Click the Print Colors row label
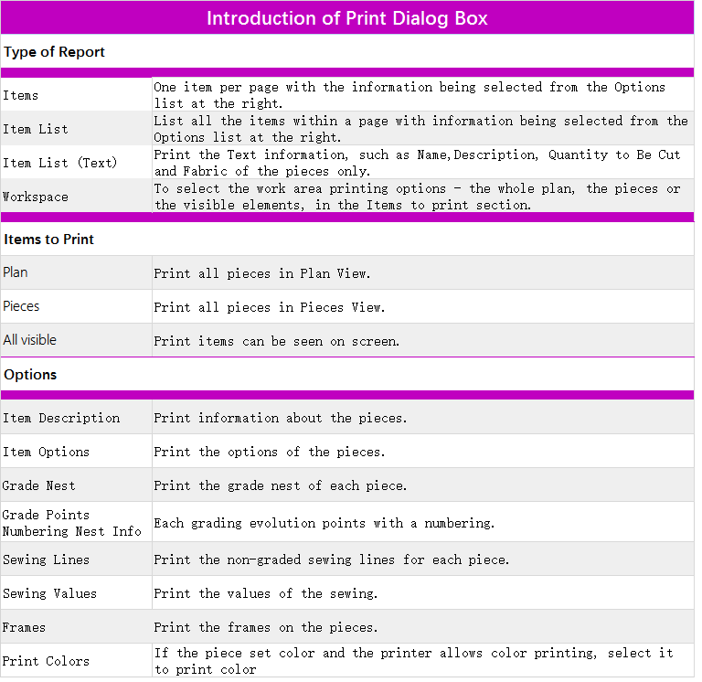Viewport: 702px width, 682px height. tap(46, 661)
